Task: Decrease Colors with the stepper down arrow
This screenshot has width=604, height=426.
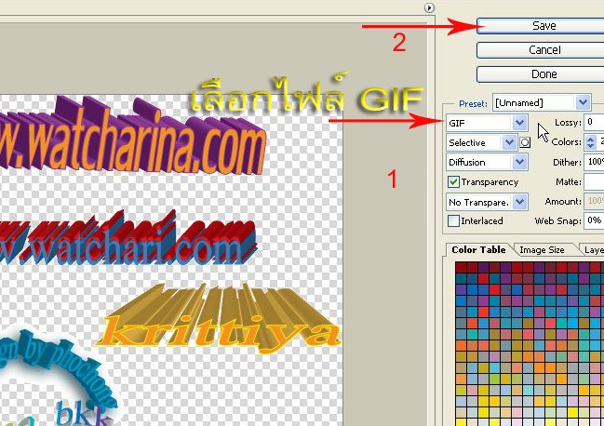Action: coord(591,146)
